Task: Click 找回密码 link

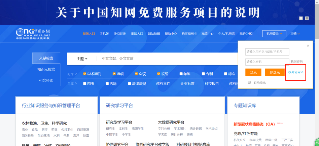Action: tap(296, 62)
